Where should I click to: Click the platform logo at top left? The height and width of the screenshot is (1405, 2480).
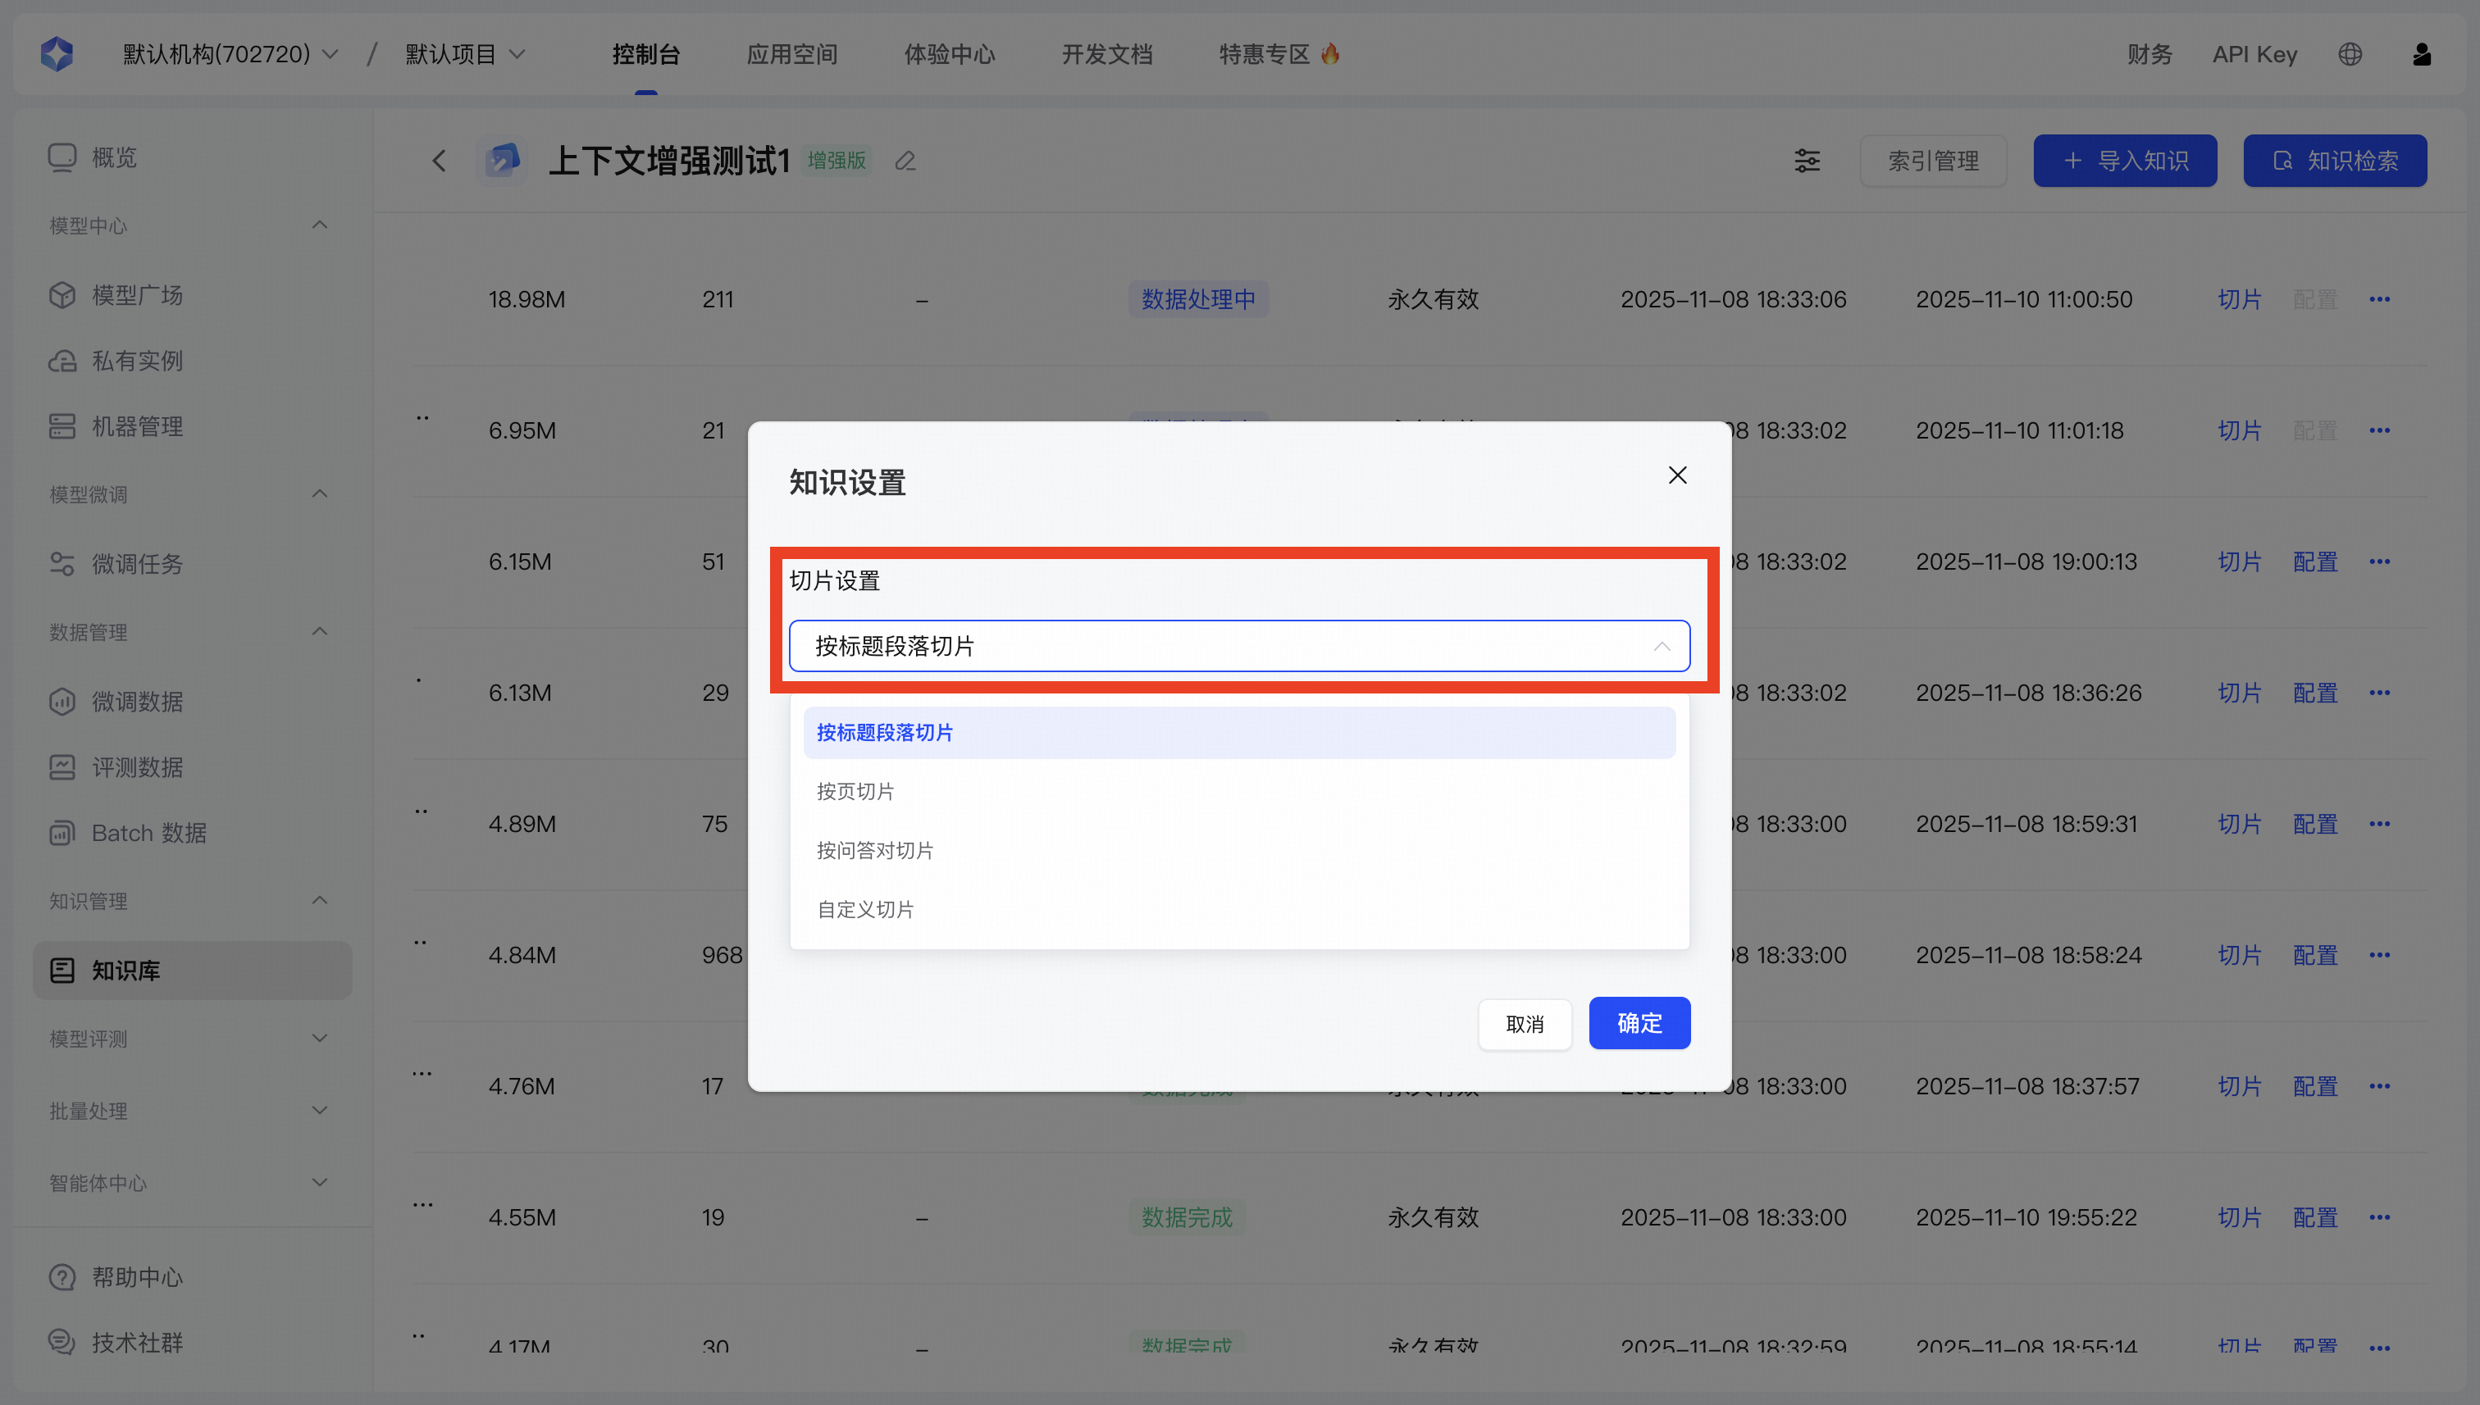pyautogui.click(x=57, y=54)
